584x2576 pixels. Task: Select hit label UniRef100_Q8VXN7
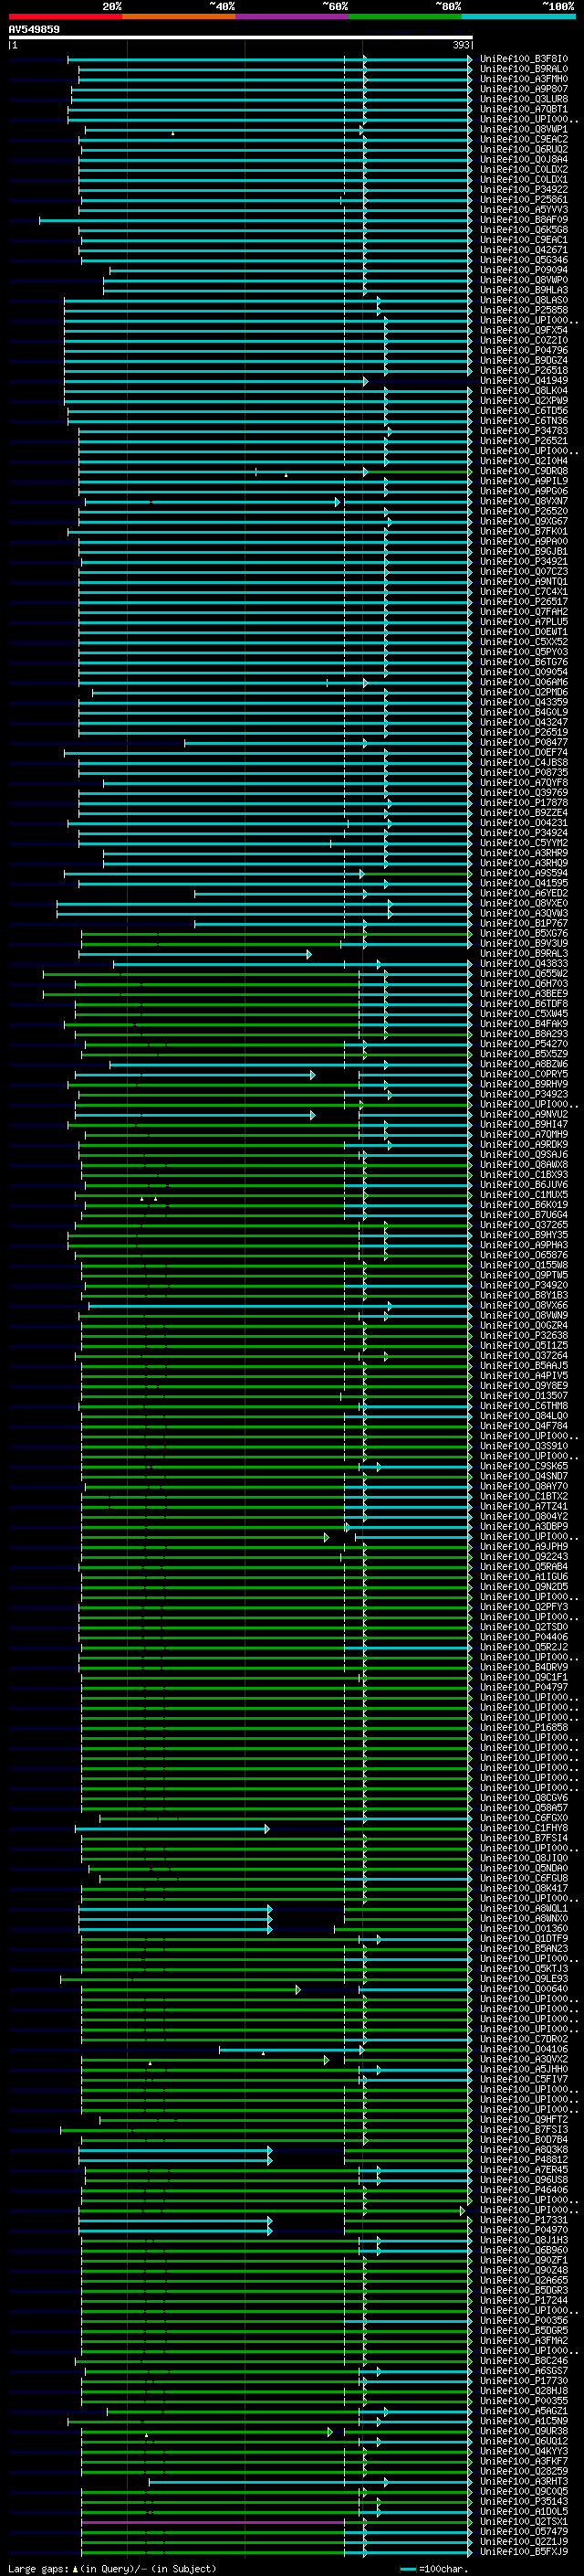click(x=524, y=501)
